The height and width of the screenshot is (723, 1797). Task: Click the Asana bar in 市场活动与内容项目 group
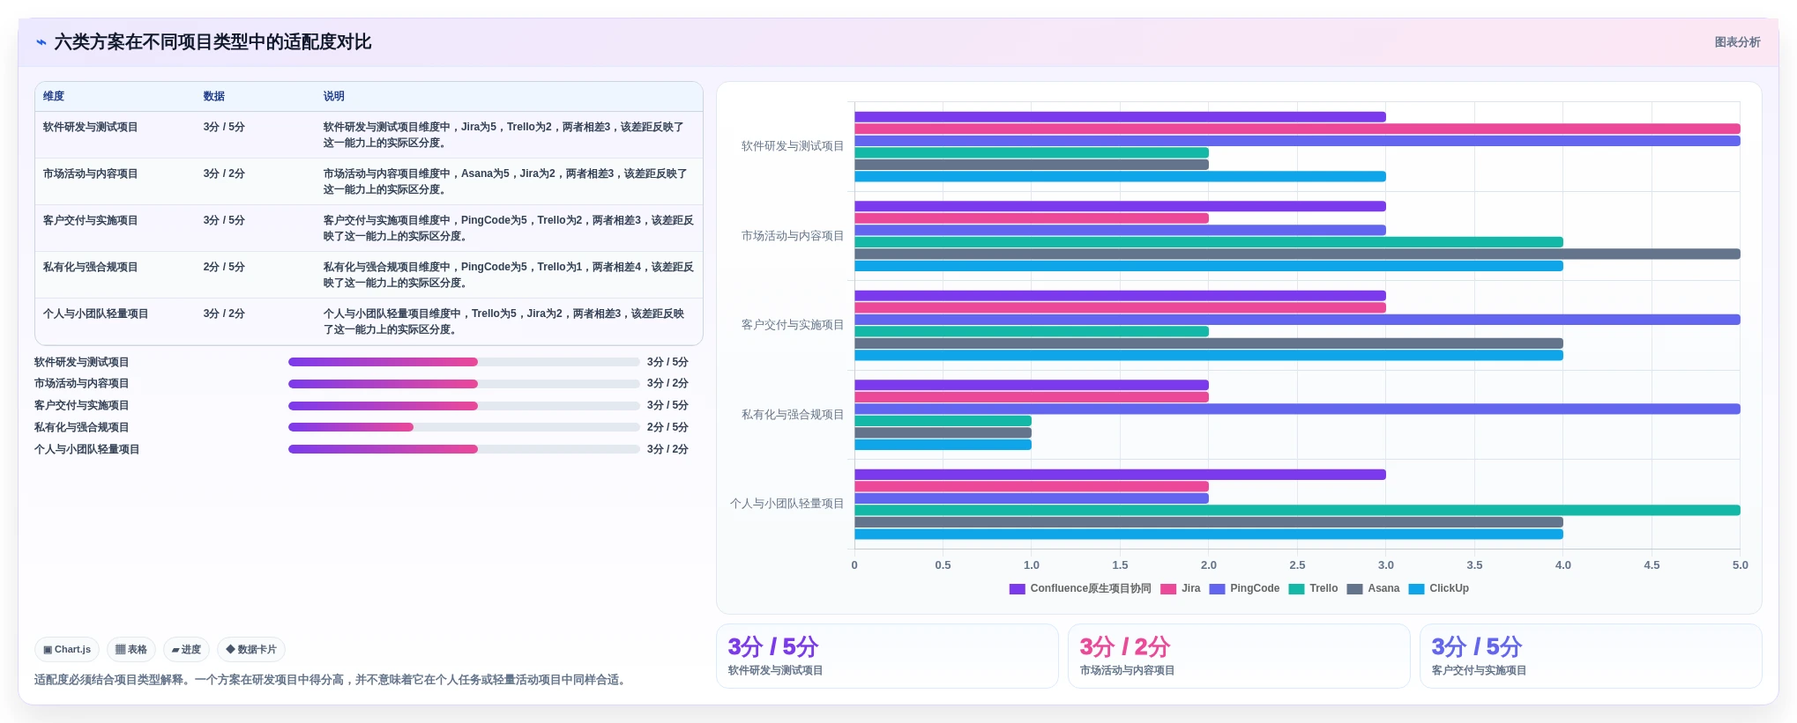1297,254
